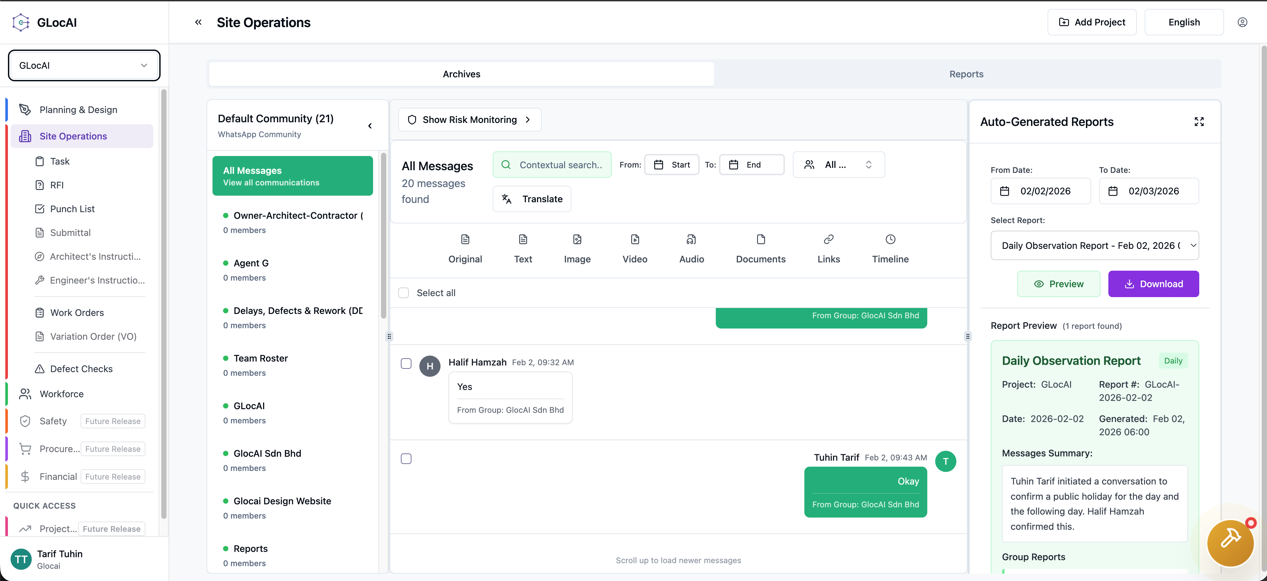Click the Links chain icon filter

[x=828, y=240]
